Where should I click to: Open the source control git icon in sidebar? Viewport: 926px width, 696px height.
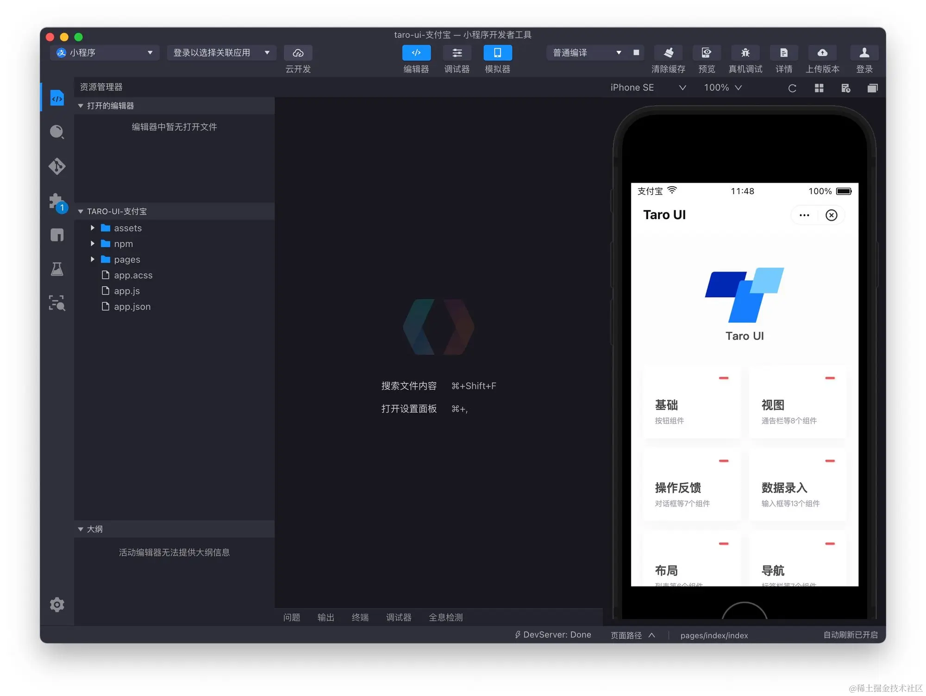57,166
